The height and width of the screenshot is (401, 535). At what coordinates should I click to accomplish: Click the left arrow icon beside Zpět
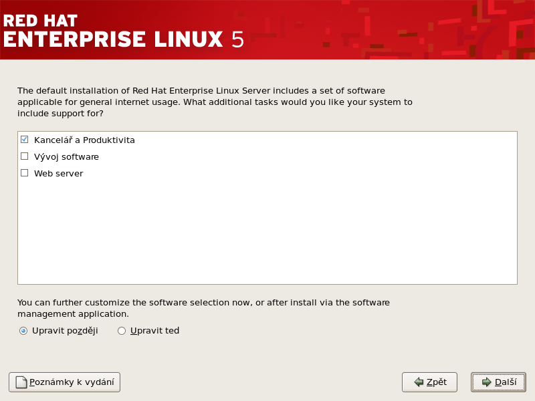point(419,382)
